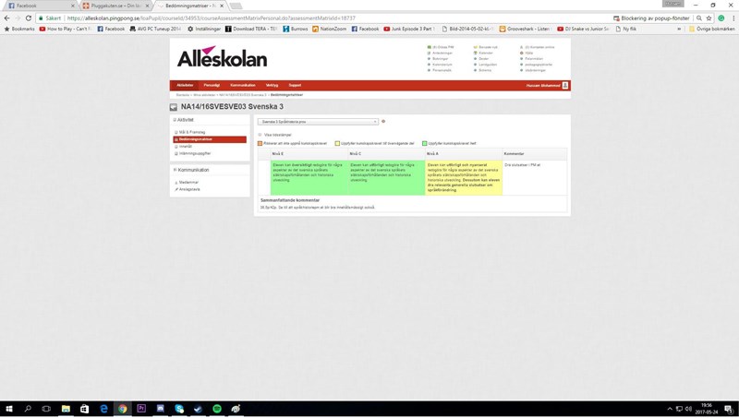Screen dimensions: 739x418
Task: Enable the 'Visa tidsstämpel' checkbox
Action: (259, 135)
